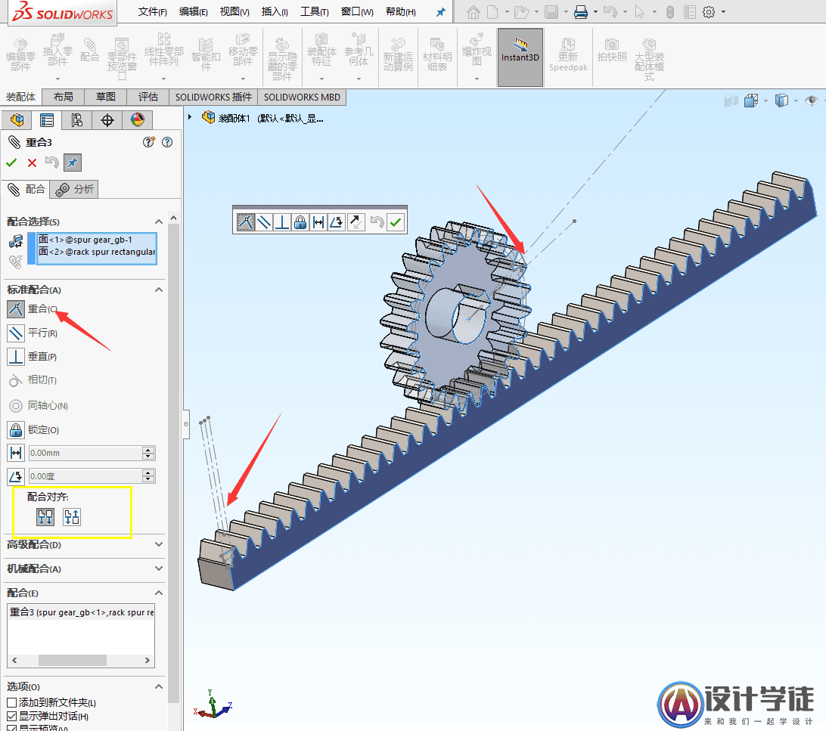
Task: Open the blue question mark help icon
Action: coord(167,142)
